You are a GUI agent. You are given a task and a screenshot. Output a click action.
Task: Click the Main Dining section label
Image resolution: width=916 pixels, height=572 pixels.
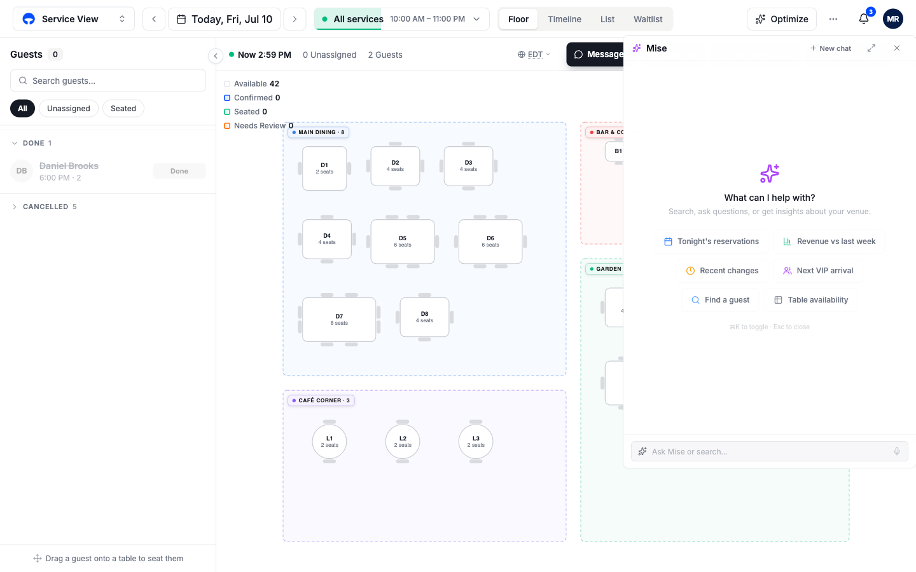pyautogui.click(x=319, y=132)
